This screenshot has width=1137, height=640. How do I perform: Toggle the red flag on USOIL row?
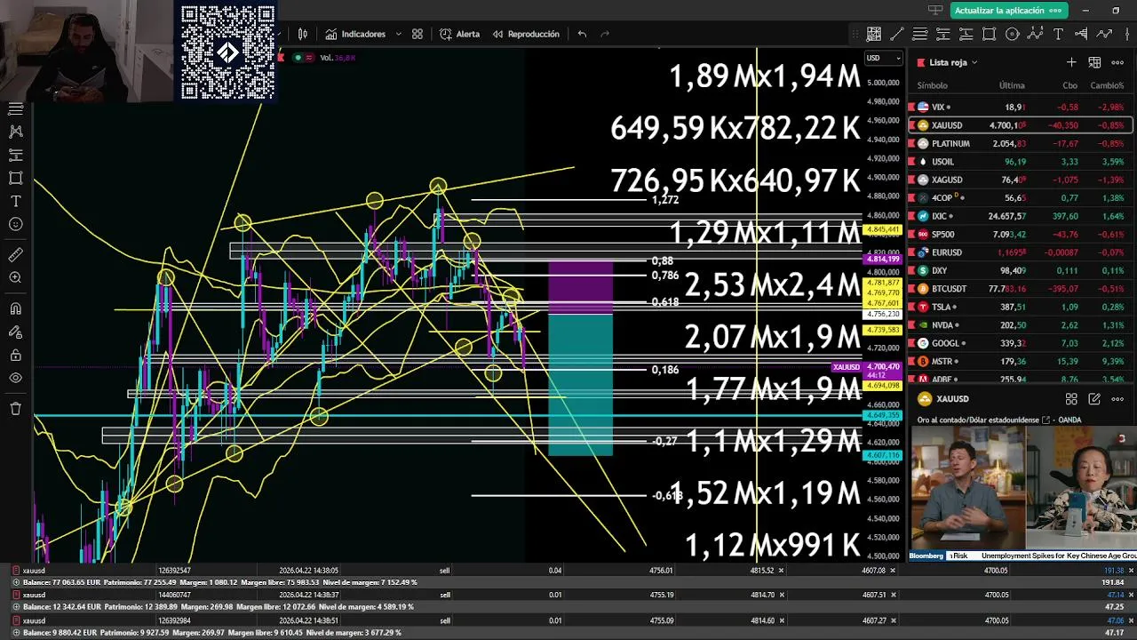912,162
